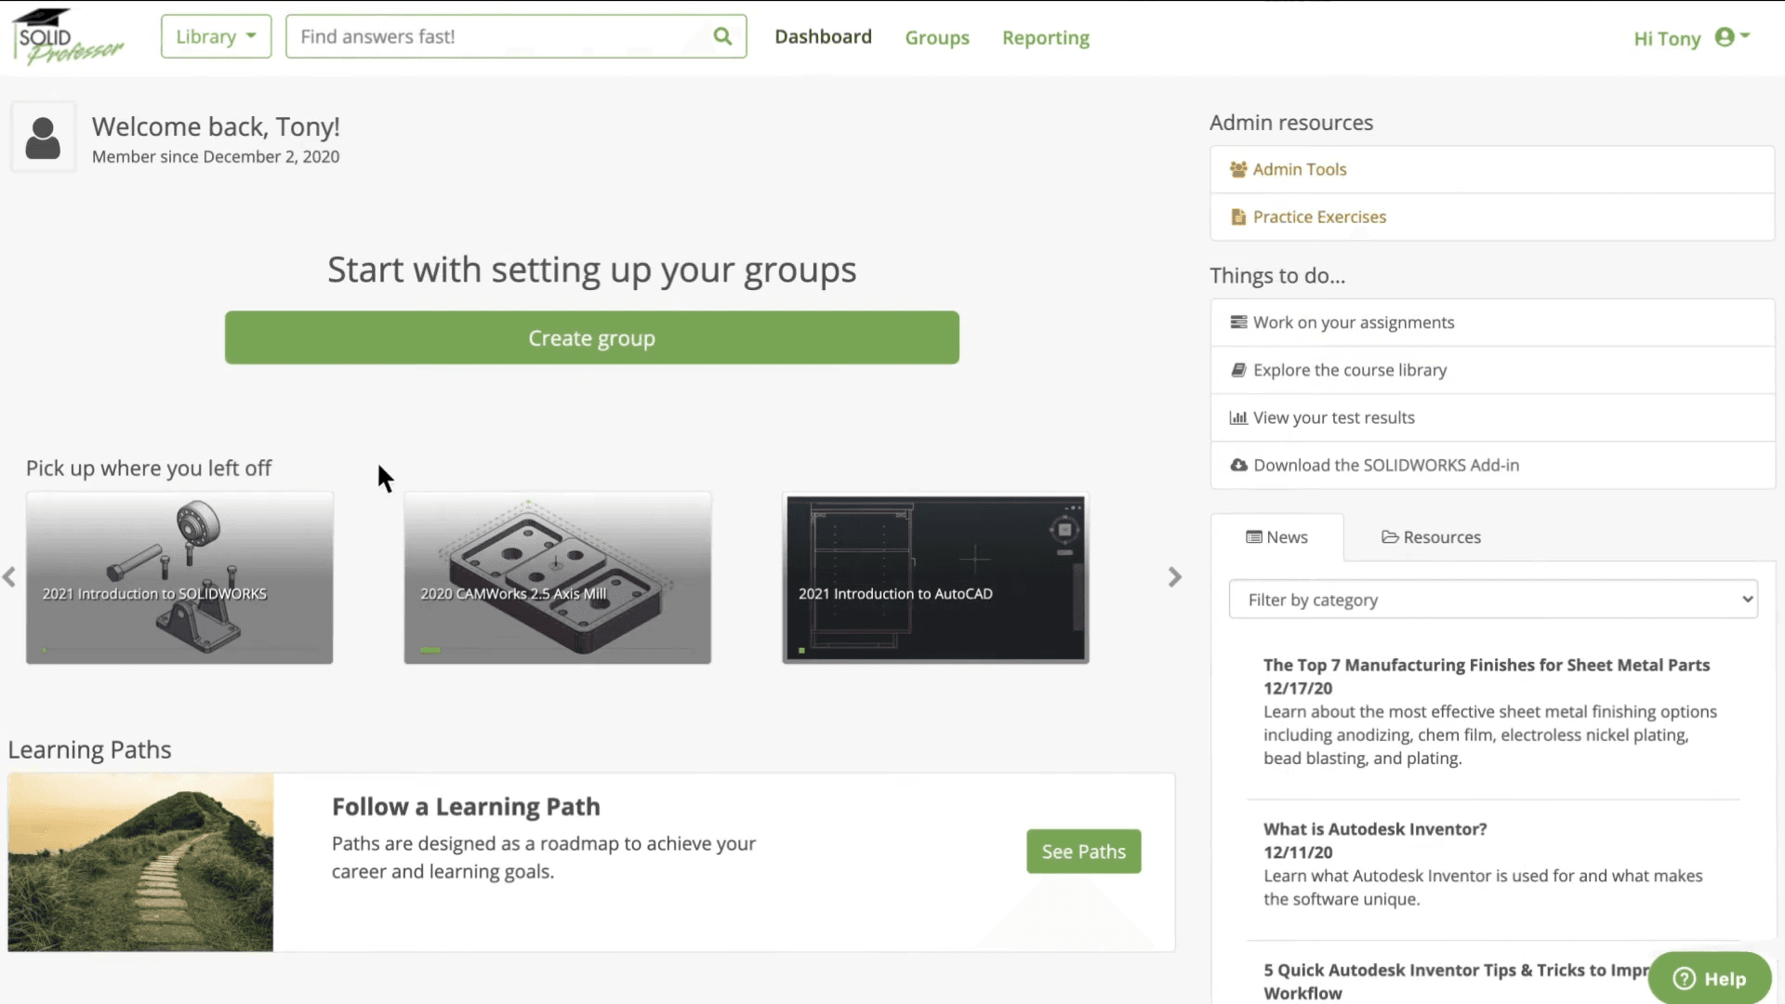Click the SolidProfessor logo
The image size is (1785, 1004).
click(x=69, y=38)
